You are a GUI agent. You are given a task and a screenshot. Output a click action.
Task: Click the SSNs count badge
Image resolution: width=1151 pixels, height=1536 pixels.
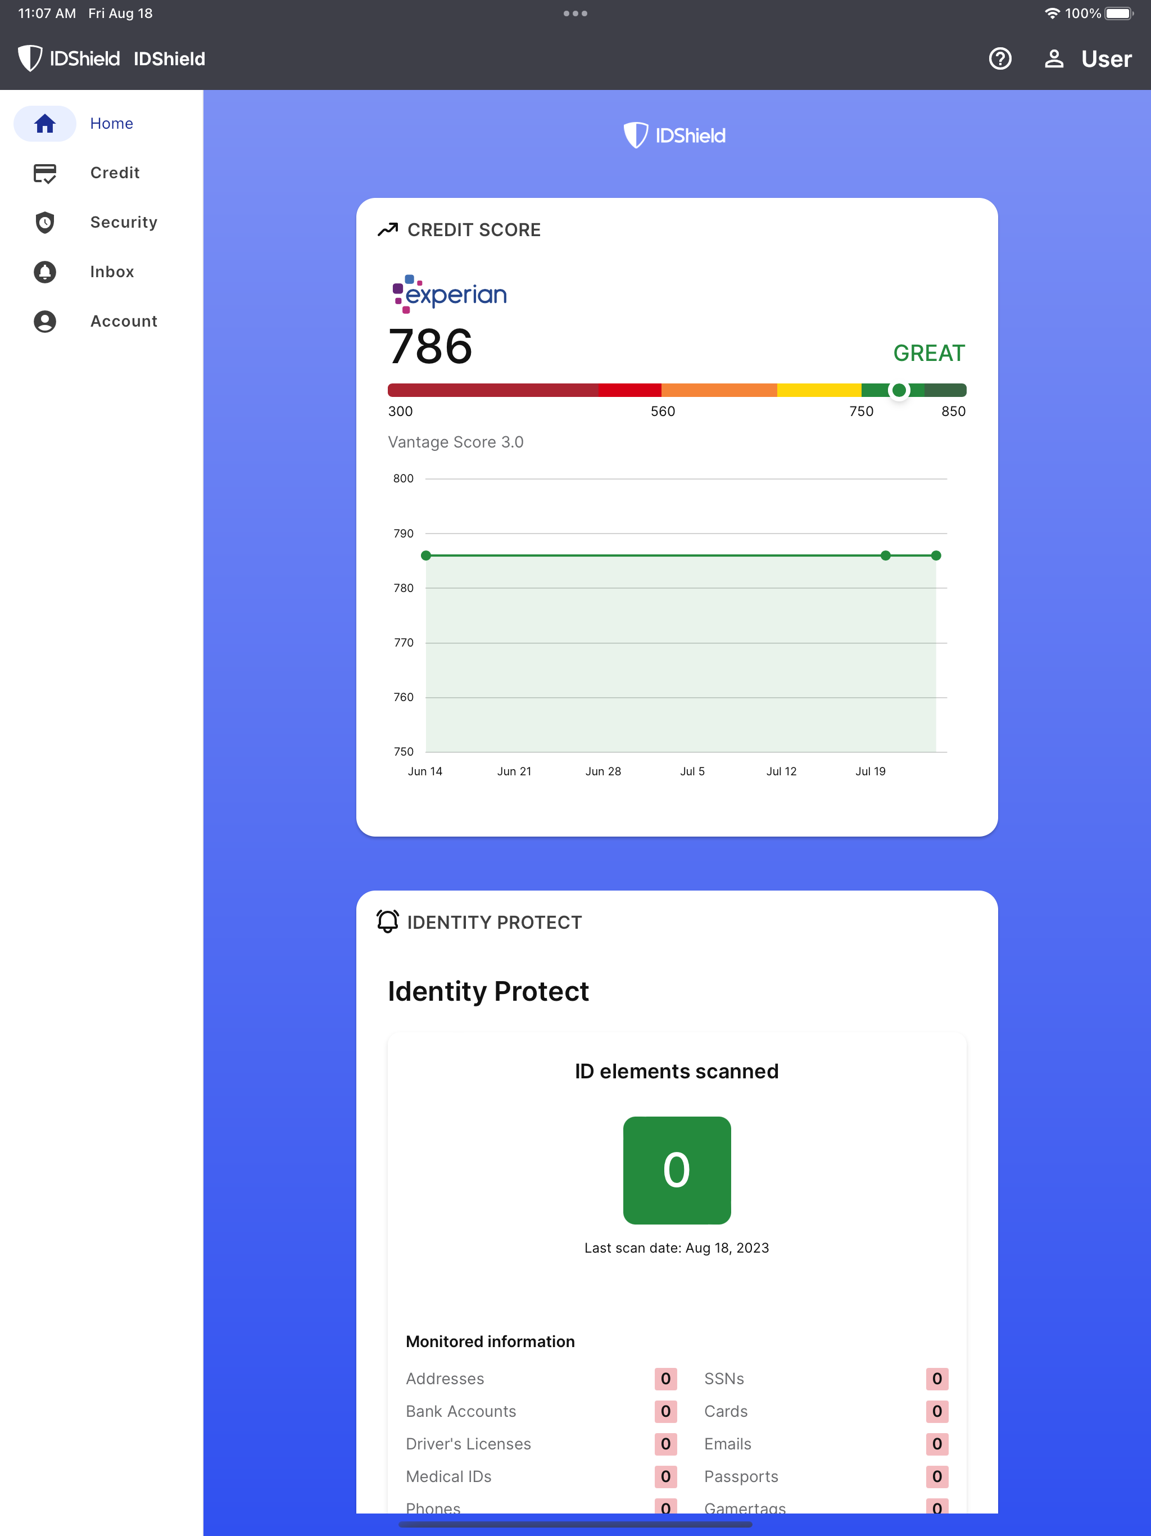pyautogui.click(x=936, y=1379)
